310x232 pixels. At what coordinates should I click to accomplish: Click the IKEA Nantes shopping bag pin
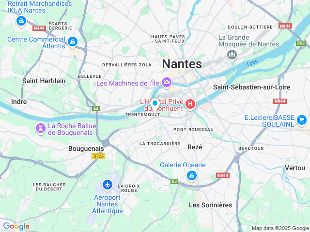click(21, 20)
